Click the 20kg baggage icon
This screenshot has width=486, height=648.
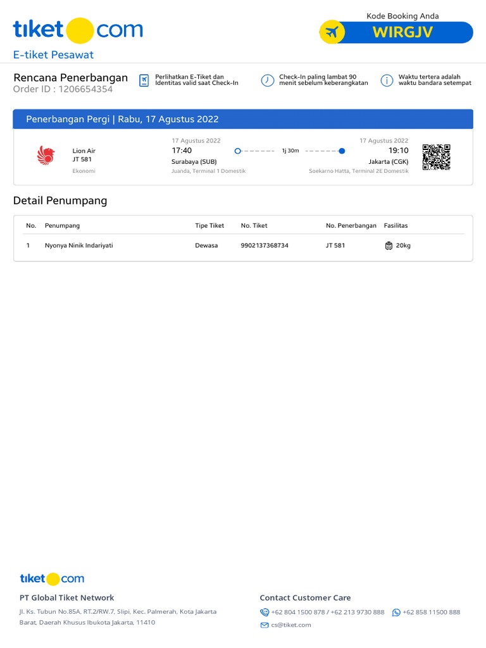389,246
